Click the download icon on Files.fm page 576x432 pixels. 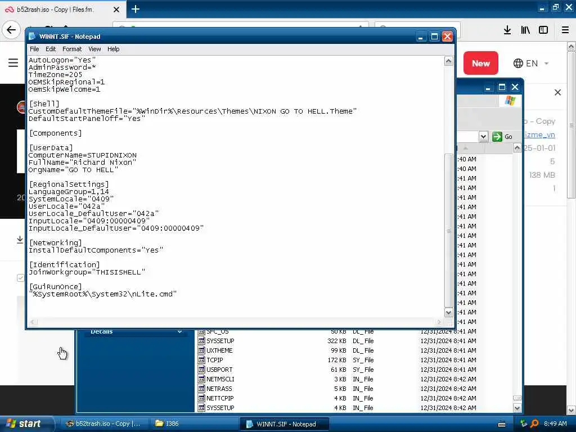point(20,240)
